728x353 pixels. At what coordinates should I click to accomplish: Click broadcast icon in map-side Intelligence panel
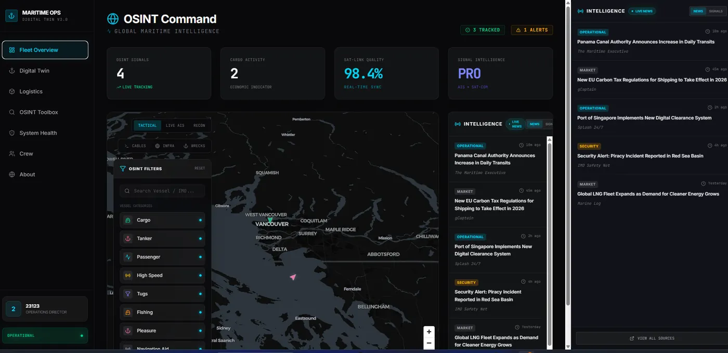[x=458, y=124]
